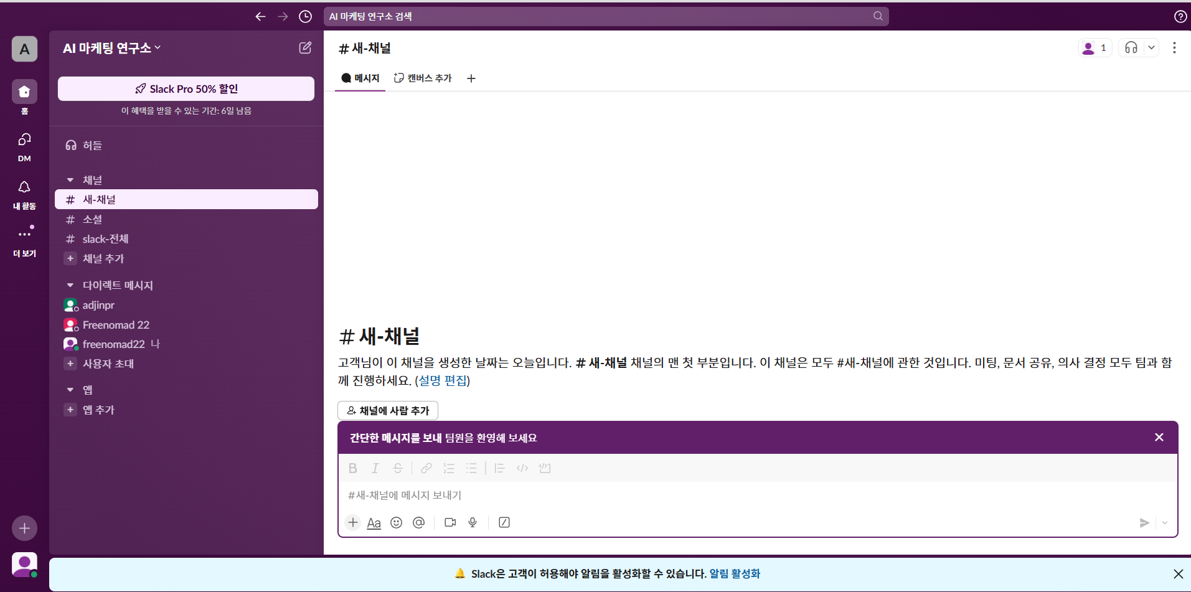
Task: Click message input #새-채널에 메시지 보내기
Action: (x=758, y=496)
